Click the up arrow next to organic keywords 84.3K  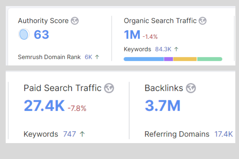[176, 49]
